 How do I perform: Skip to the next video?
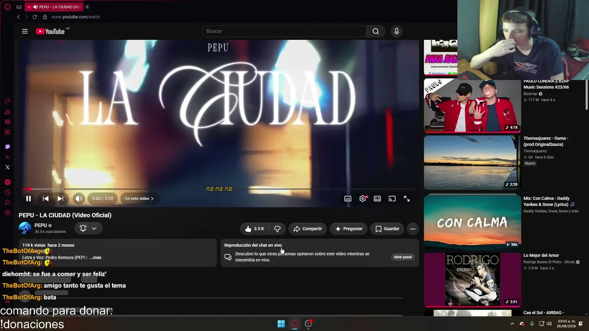point(60,199)
